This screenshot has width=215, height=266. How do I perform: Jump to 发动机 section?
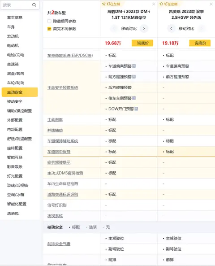13,36
